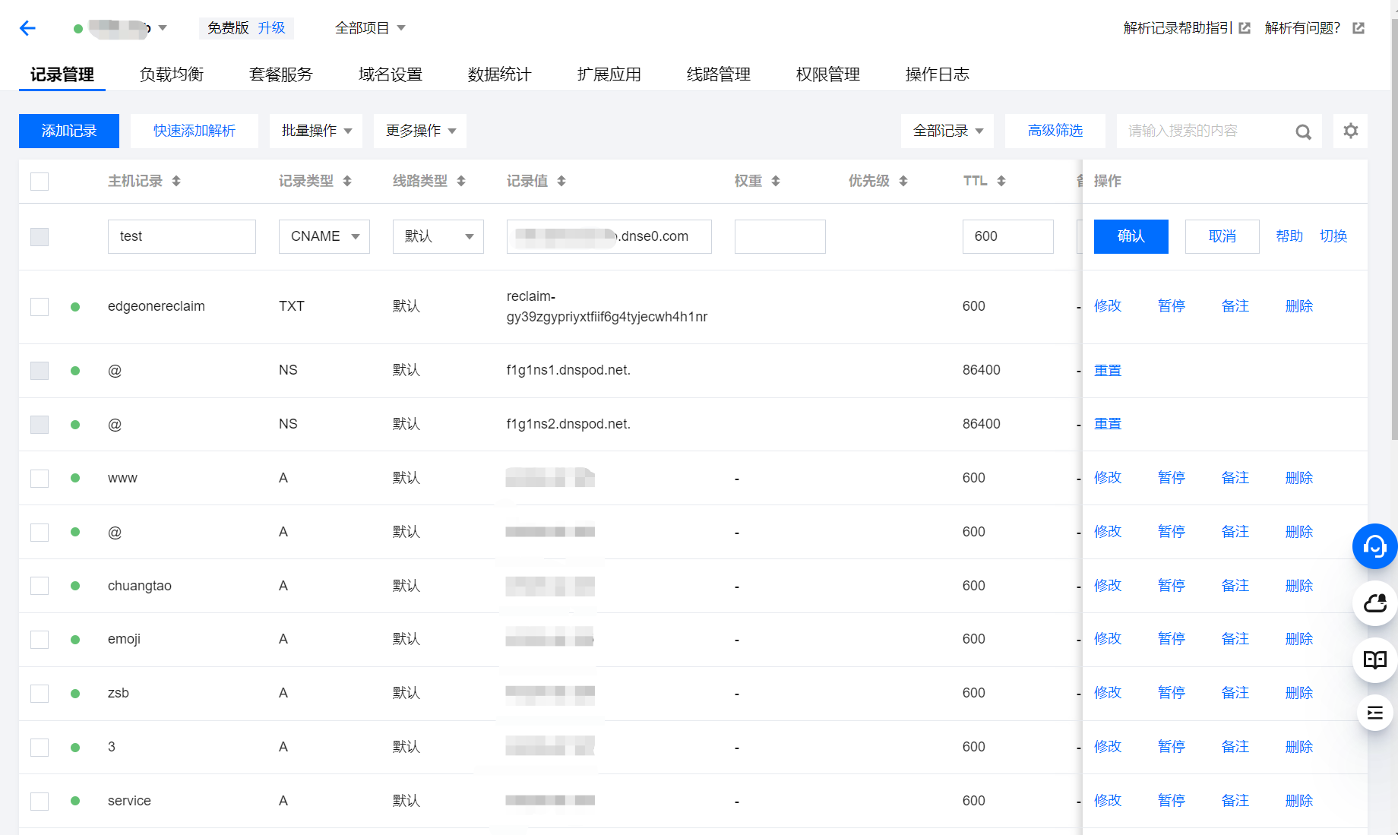Open the documentation book floating icon
This screenshot has height=835, width=1398.
click(1374, 659)
